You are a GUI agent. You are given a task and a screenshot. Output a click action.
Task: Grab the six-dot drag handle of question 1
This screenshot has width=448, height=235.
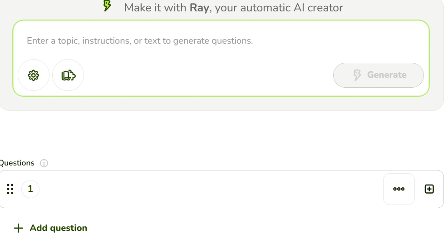pos(10,189)
